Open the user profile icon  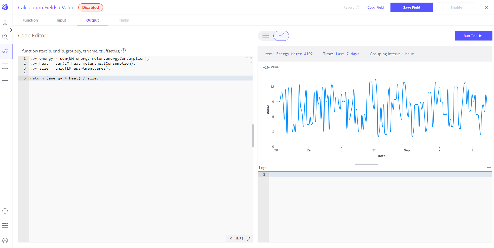coord(5,240)
